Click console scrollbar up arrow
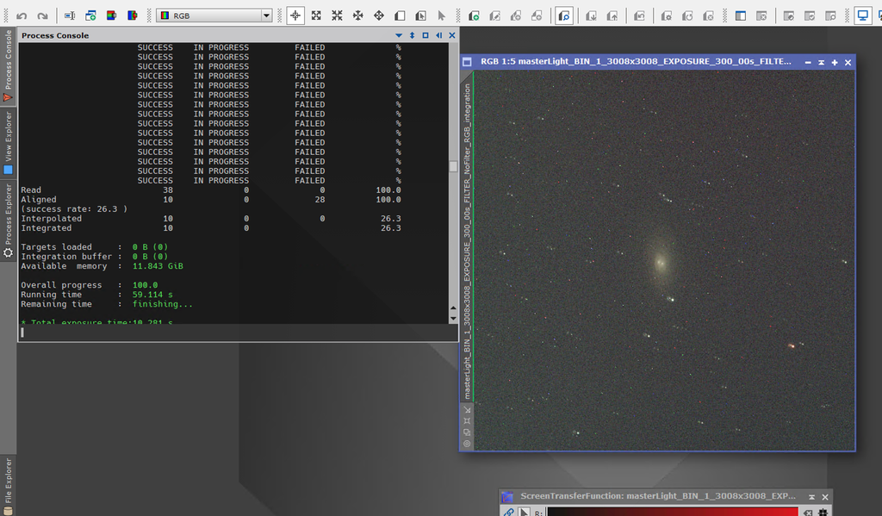 coord(453,308)
